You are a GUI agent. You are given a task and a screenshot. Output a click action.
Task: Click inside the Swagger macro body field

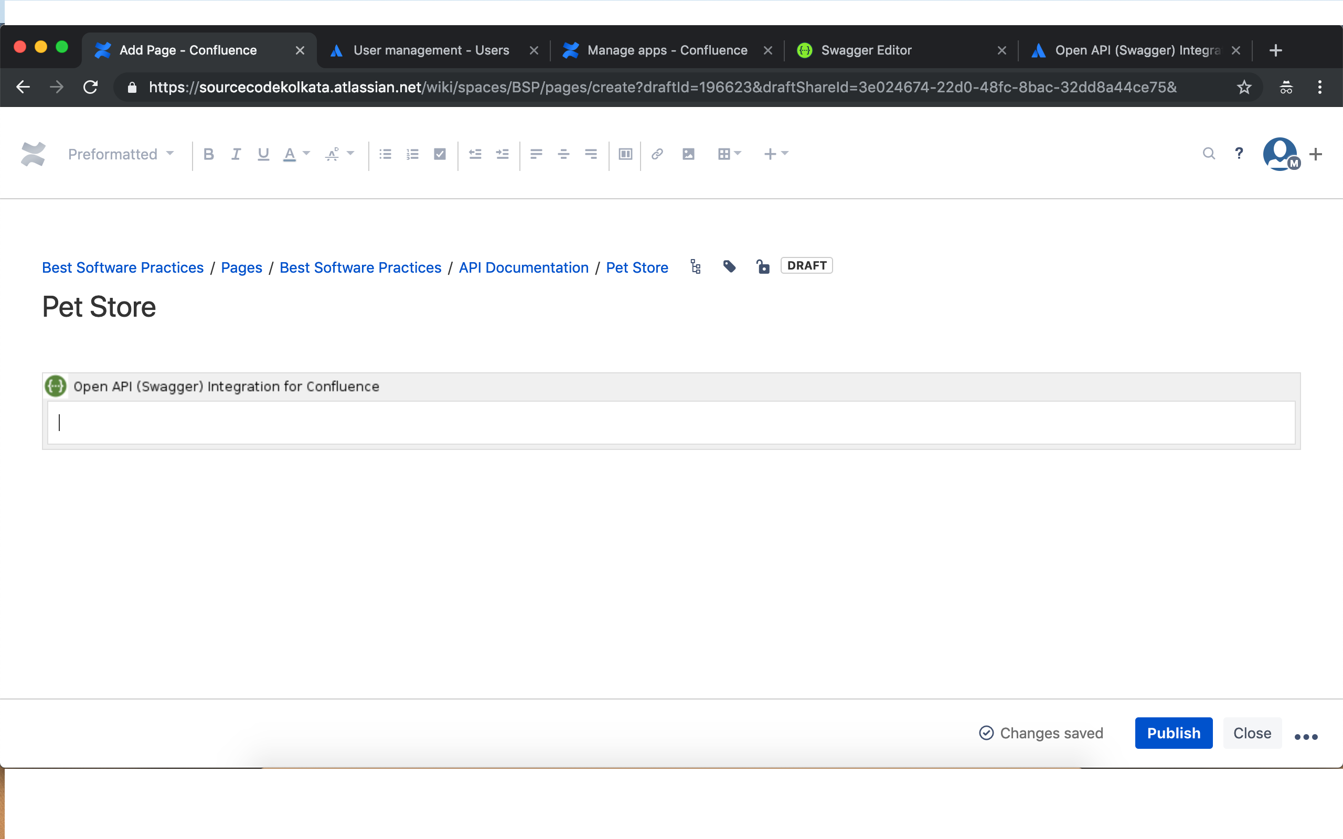coord(670,423)
